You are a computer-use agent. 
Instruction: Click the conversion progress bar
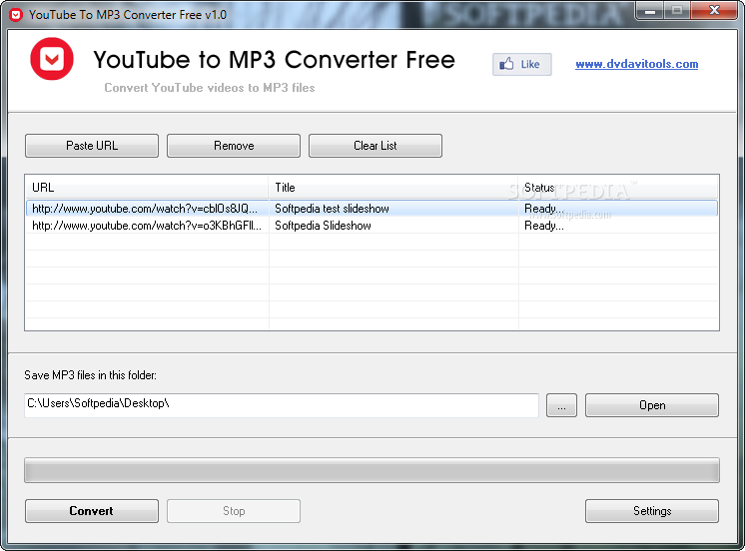(x=372, y=470)
